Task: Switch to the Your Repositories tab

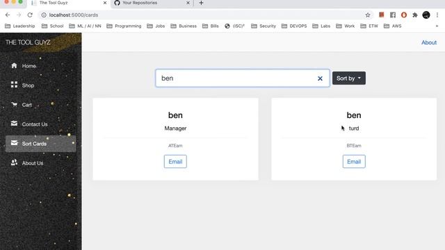Action: (x=152, y=3)
